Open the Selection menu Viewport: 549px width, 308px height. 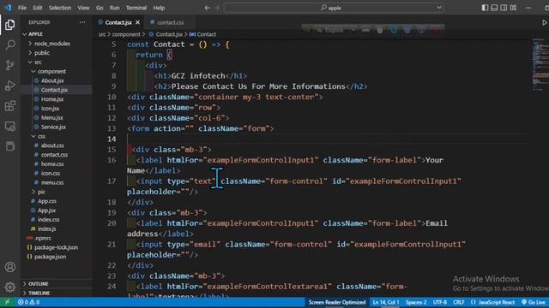point(60,8)
